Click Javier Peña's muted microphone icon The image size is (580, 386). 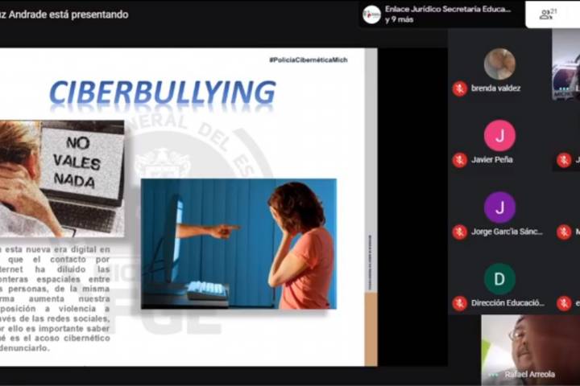(x=460, y=160)
